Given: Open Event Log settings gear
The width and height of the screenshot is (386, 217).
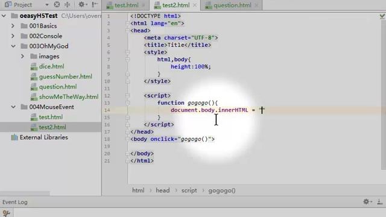Looking at the screenshot, I should coord(367,202).
